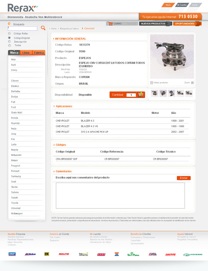Open the SKF brand logo
Screen dimensions: 208x271
pyautogui.click(x=12, y=254)
